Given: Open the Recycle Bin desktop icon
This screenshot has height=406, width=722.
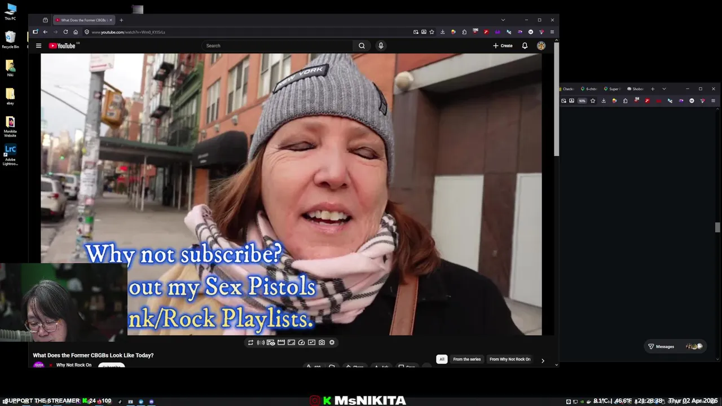Looking at the screenshot, I should 10,40.
